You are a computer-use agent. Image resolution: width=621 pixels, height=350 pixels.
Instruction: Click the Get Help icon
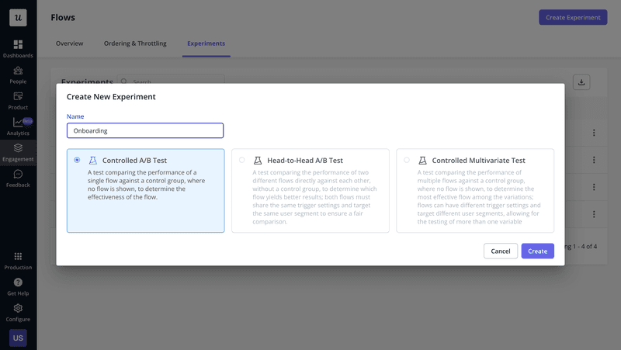point(18,282)
